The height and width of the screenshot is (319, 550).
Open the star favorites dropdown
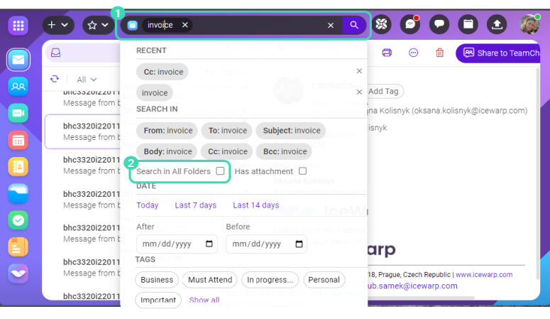(98, 25)
